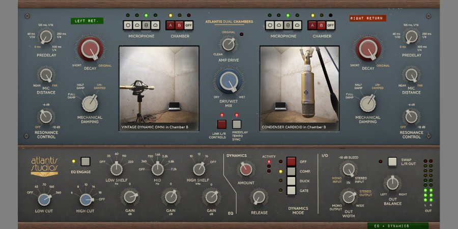The image size is (458, 229).
Task: Turn left channel chamber OFF
Action: pos(189,25)
